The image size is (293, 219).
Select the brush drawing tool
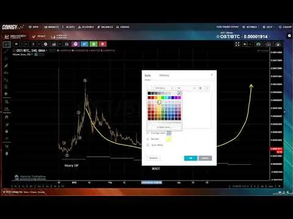pos(7,66)
